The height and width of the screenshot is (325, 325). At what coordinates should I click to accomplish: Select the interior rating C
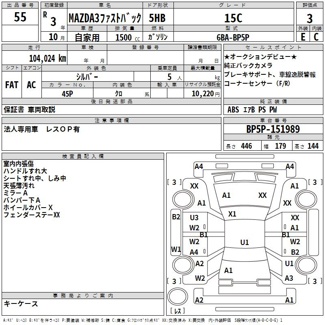(x=316, y=37)
